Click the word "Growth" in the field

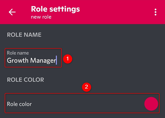pos(18,61)
